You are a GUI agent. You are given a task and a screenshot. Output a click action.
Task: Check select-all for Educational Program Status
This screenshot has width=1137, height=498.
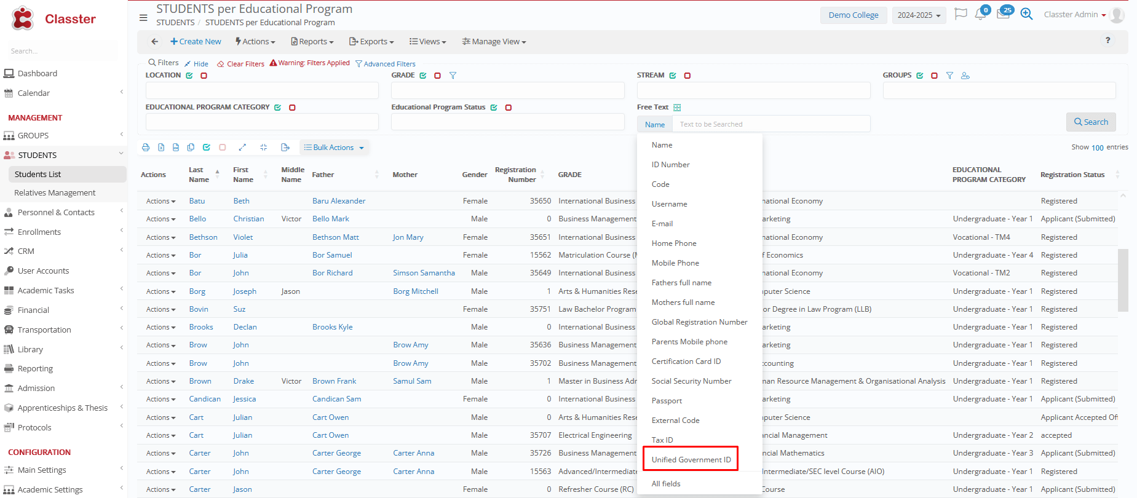tap(494, 108)
